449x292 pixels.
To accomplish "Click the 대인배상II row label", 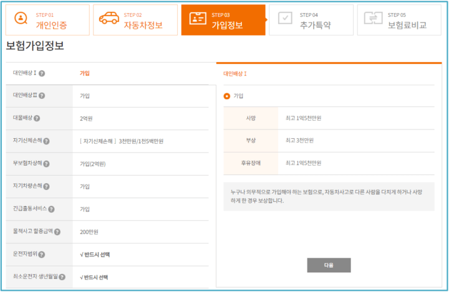I will pyautogui.click(x=25, y=95).
